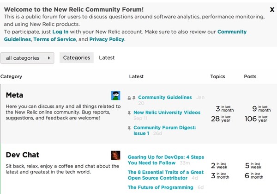Open The 8 Essential Traits topic
Image resolution: width=277 pixels, height=194 pixels.
coord(166,175)
